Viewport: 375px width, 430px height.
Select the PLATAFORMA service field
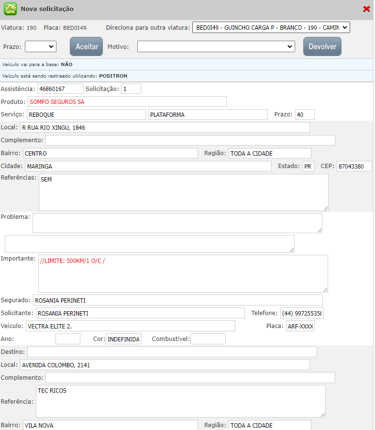[x=208, y=114]
